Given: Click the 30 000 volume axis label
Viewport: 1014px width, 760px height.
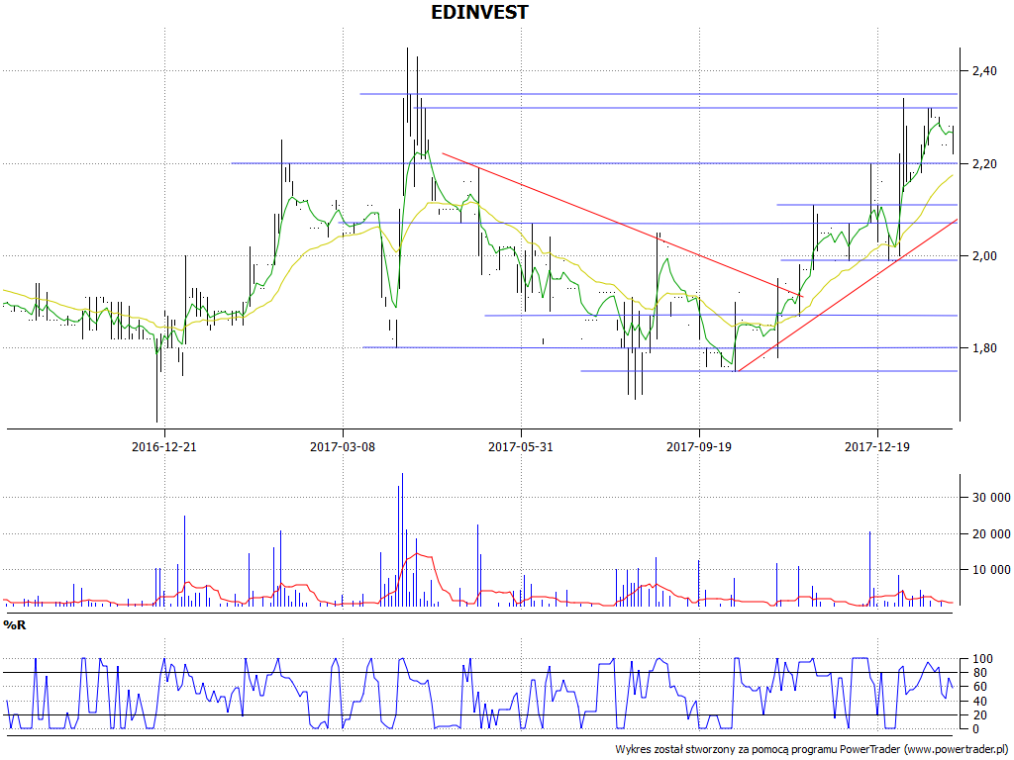Looking at the screenshot, I should (990, 497).
